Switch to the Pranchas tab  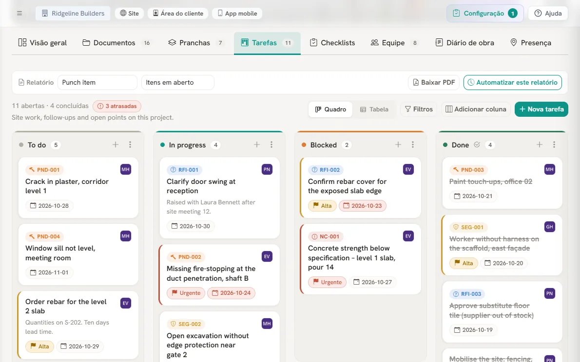click(x=195, y=43)
